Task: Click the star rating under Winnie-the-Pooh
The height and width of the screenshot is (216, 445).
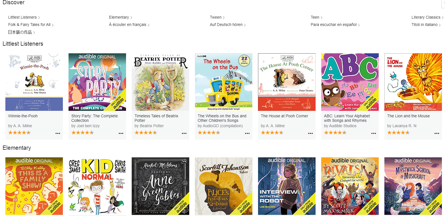Action: point(19,133)
